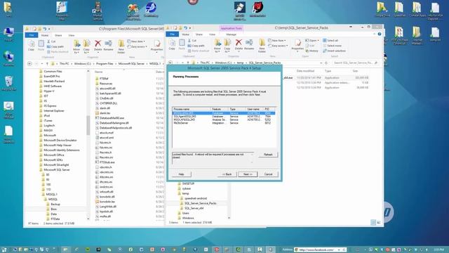449x253 pixels.
Task: Select DatabaseMail90.exe file in Program Files window
Action: (109, 118)
